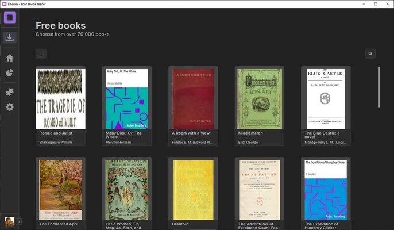
Task: Click the Librum icon in the title bar
Action: click(4, 4)
